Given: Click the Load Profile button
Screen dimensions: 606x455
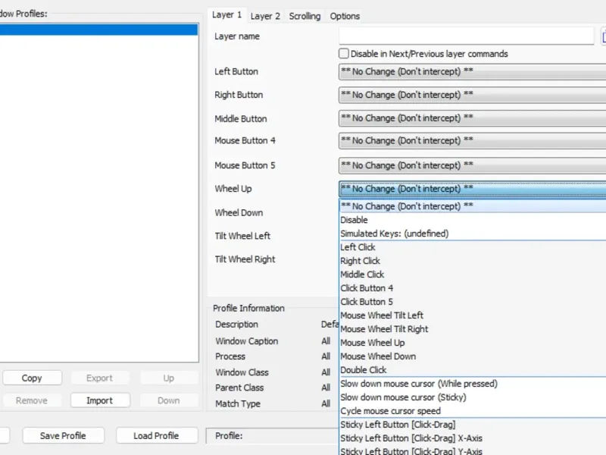Looking at the screenshot, I should (156, 435).
